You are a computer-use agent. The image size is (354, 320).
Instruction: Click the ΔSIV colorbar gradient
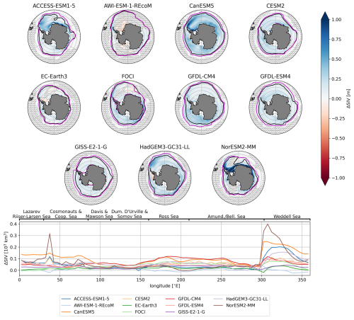click(x=325, y=98)
